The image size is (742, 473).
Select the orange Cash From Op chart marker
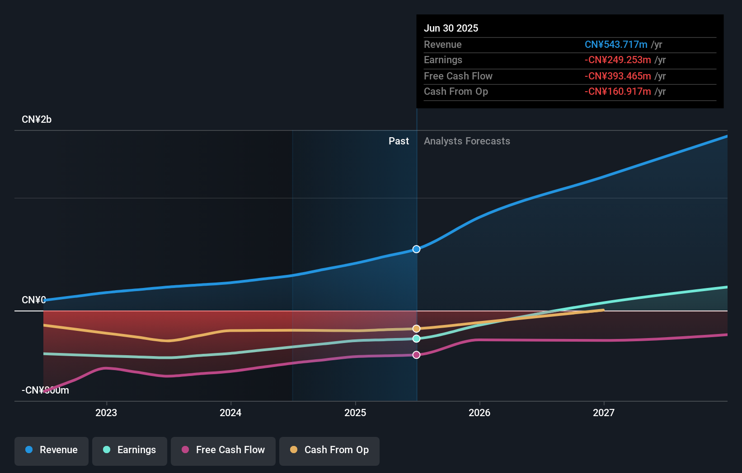(x=416, y=328)
